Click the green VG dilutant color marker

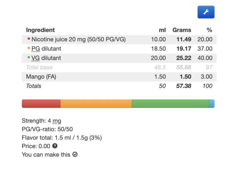coord(29,57)
